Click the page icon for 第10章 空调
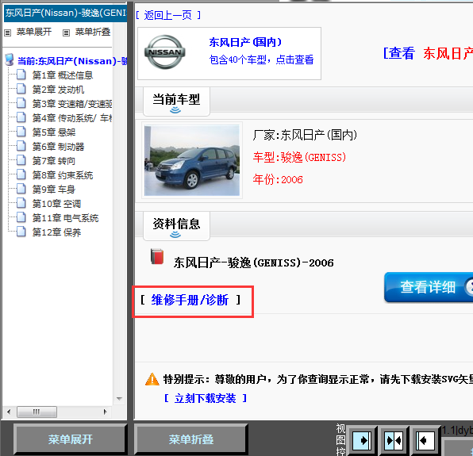 click(x=21, y=203)
